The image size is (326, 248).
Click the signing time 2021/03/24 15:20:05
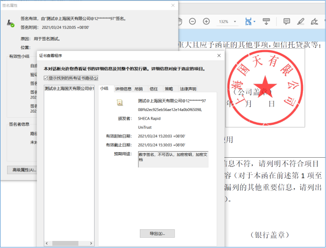point(66,27)
